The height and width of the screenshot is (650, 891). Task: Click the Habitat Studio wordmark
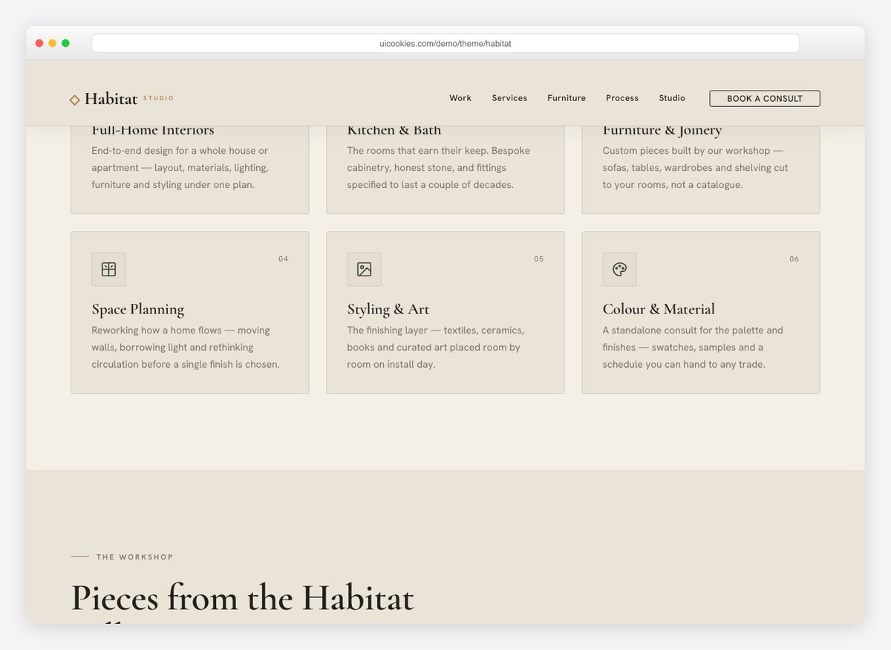click(129, 98)
